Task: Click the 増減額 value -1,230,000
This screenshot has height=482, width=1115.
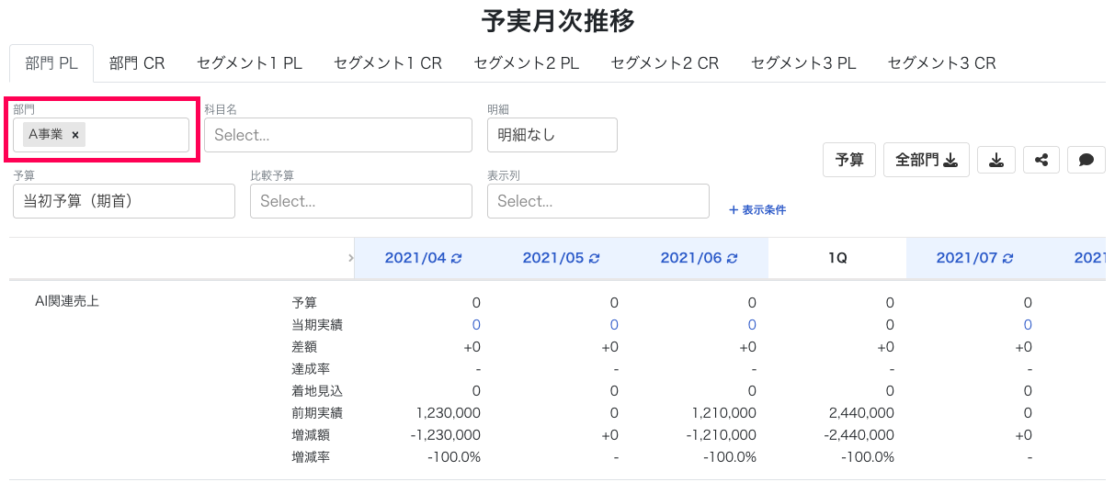Action: coord(445,435)
